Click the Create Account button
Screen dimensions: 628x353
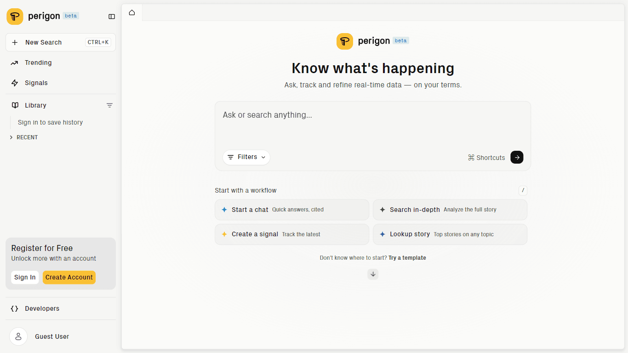tap(69, 277)
